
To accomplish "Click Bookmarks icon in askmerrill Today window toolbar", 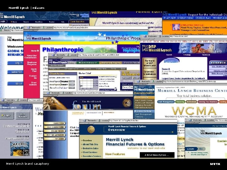I will coord(54,55).
